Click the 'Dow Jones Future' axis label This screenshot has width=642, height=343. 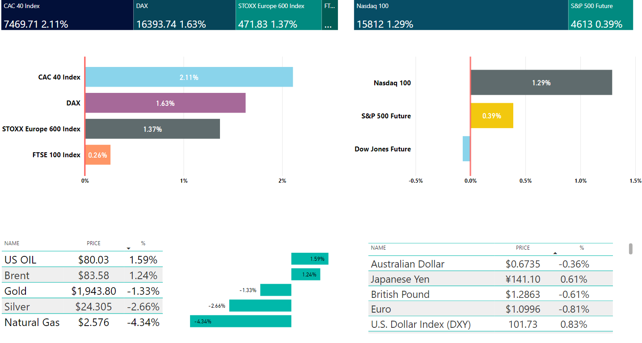(383, 149)
